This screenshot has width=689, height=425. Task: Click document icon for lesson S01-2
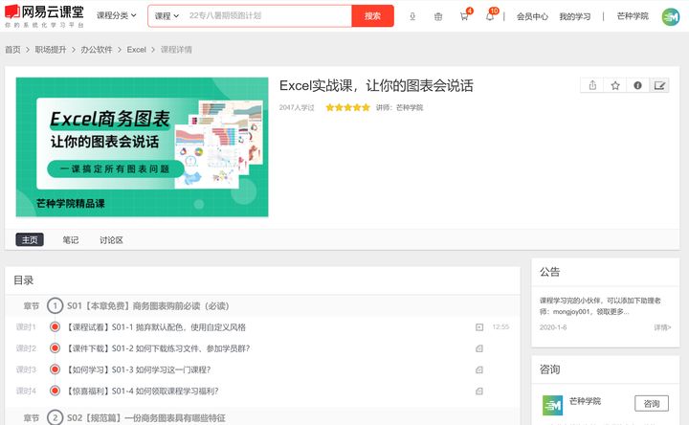click(479, 348)
